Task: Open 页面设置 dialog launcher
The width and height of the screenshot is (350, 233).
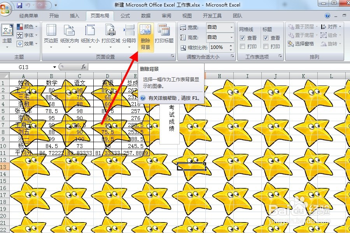Action: (x=173, y=56)
